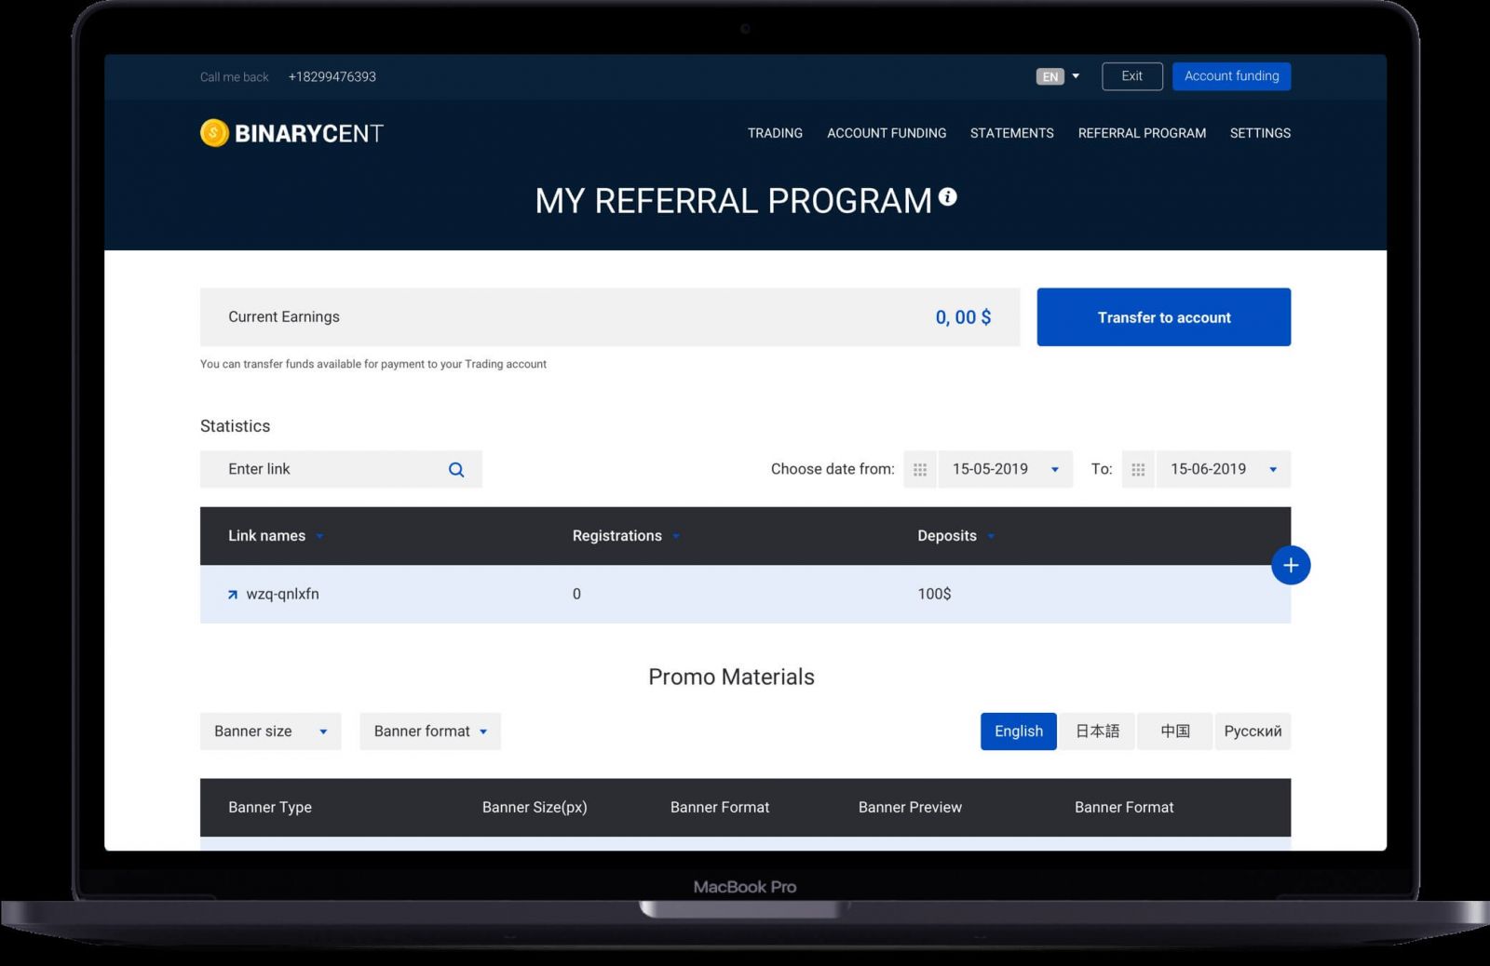Open the Banner format dropdown
1490x966 pixels.
click(x=430, y=731)
